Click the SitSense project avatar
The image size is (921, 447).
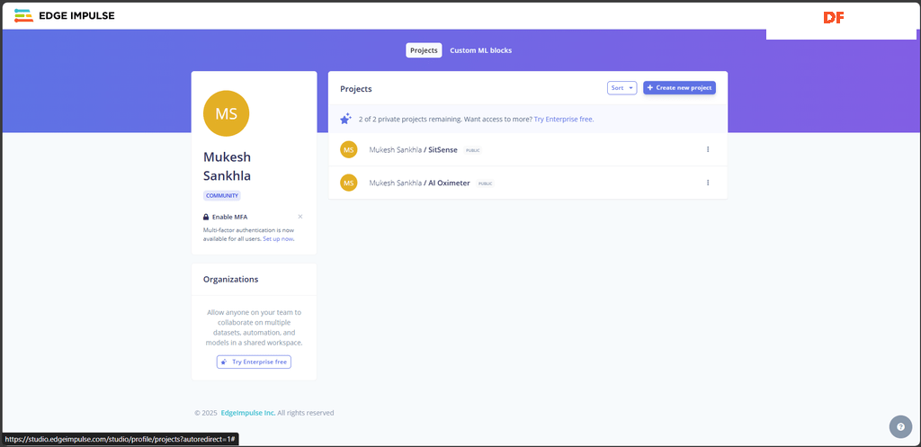[x=349, y=150]
